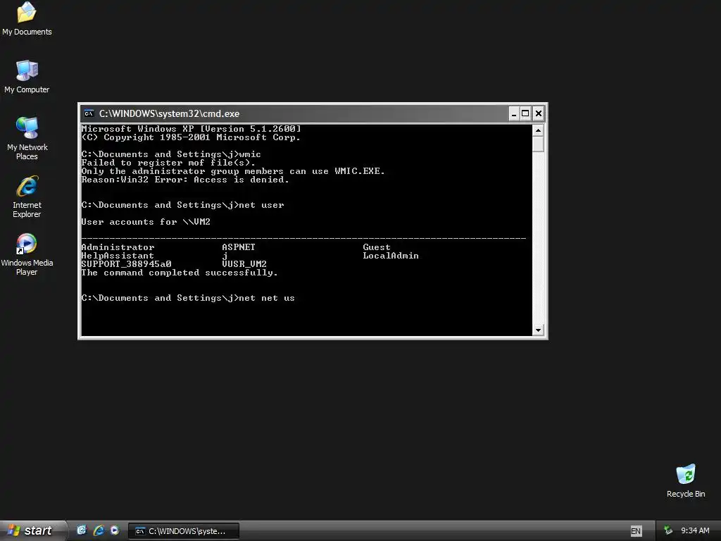Screen dimensions: 721x541
Task: Click the 'SUPPORT_388945a0' account name
Action: click(127, 264)
